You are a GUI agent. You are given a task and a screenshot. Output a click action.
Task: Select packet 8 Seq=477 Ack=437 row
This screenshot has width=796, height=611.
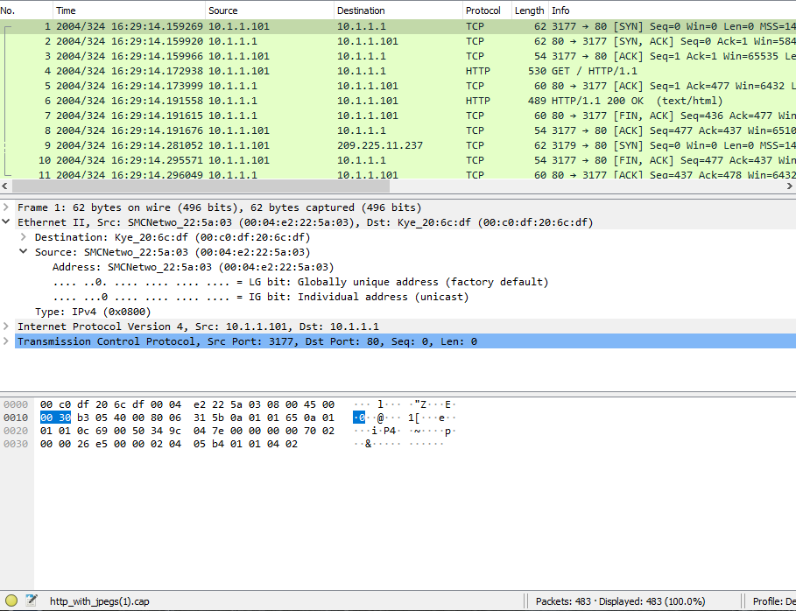click(x=398, y=130)
